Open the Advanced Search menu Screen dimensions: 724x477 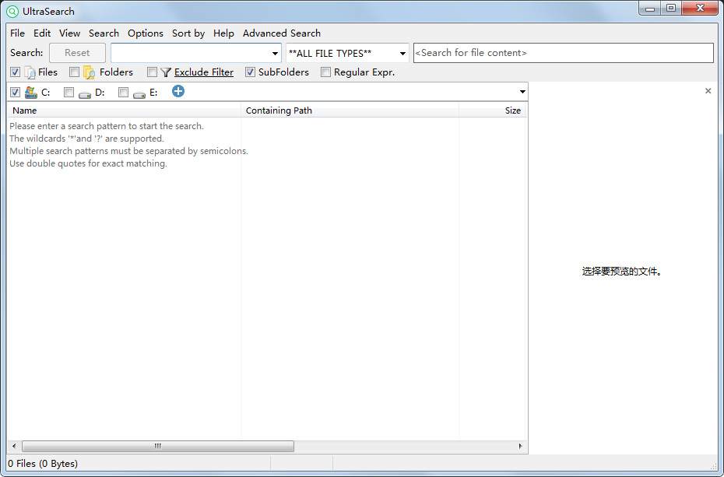pyautogui.click(x=282, y=33)
